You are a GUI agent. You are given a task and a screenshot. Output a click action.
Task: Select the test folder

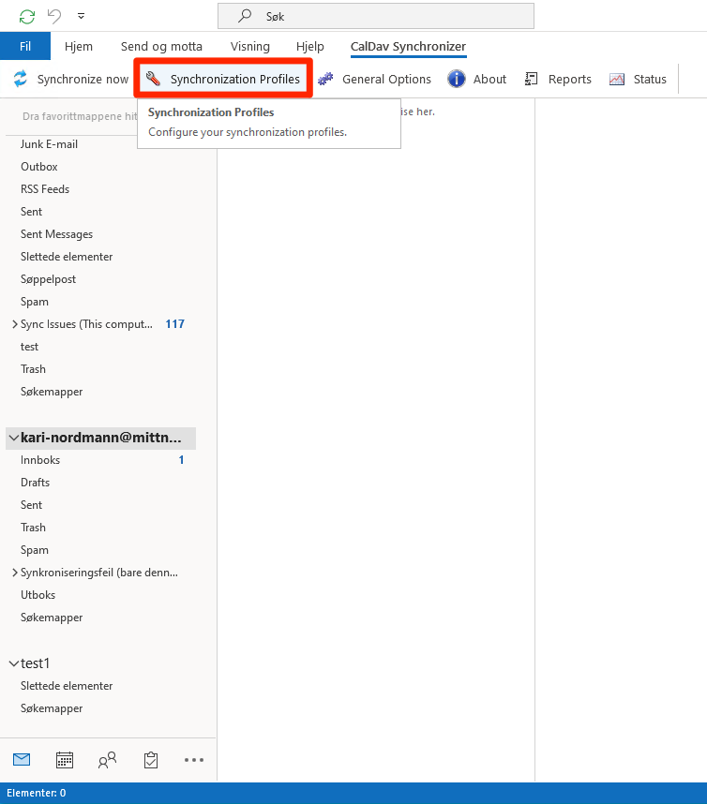coord(29,347)
